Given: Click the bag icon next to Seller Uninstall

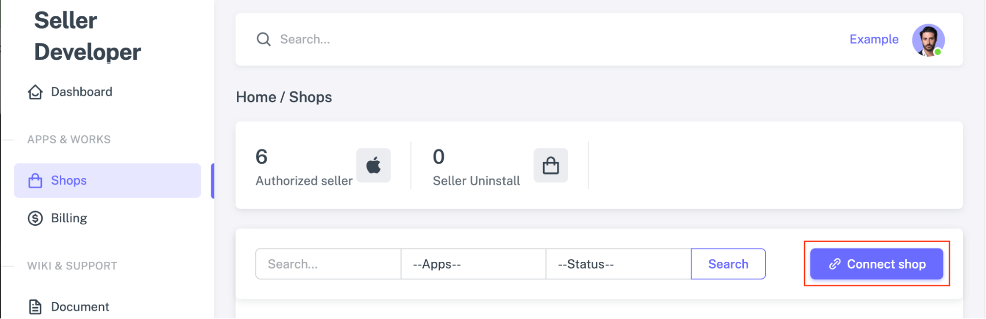Looking at the screenshot, I should point(551,165).
